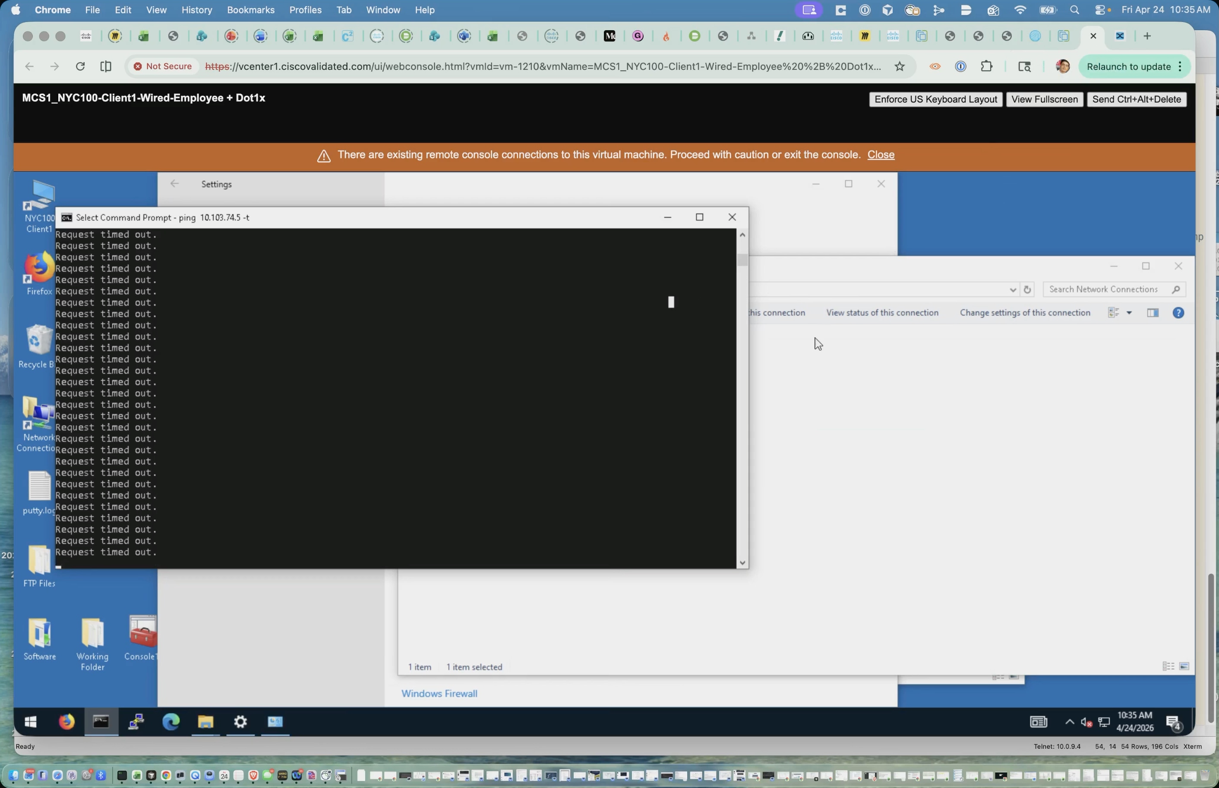This screenshot has height=788, width=1219.
Task: Go back in the Settings window
Action: click(174, 184)
